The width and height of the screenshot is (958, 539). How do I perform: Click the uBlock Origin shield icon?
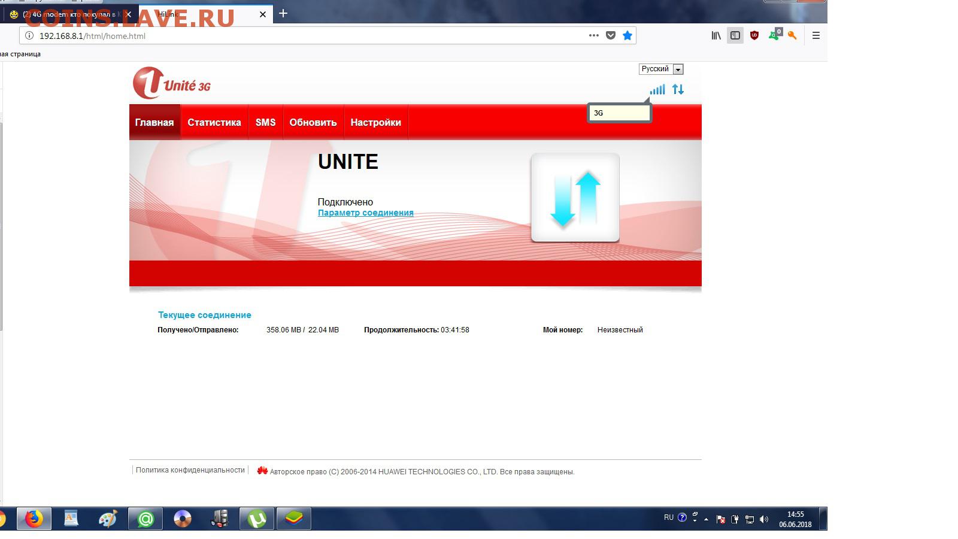(x=754, y=35)
